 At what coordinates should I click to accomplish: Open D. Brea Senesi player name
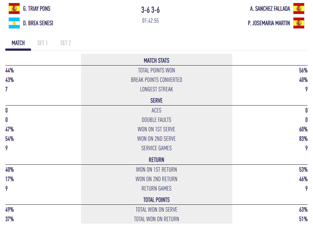tap(38, 23)
